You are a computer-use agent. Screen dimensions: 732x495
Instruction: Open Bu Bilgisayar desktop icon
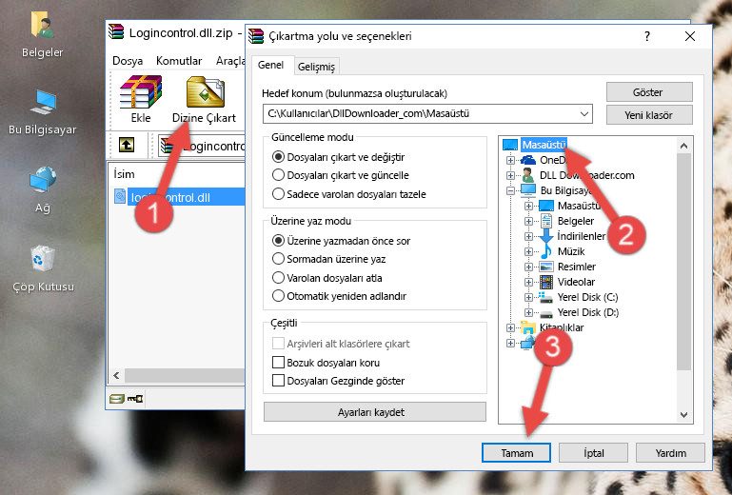click(x=43, y=111)
